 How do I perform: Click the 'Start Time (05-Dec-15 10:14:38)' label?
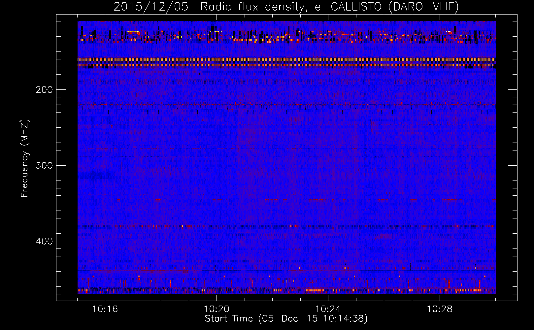click(286, 319)
